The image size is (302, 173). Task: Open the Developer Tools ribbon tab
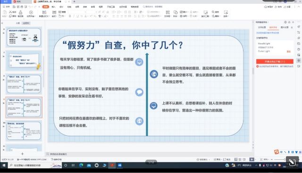tap(111, 7)
